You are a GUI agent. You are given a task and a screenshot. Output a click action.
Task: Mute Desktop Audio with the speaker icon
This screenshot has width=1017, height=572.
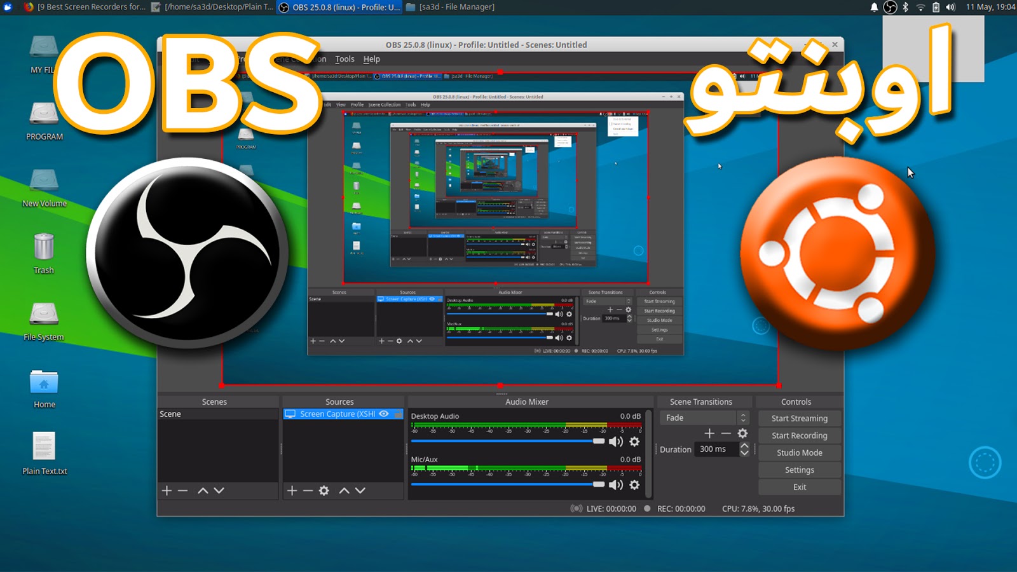point(616,442)
